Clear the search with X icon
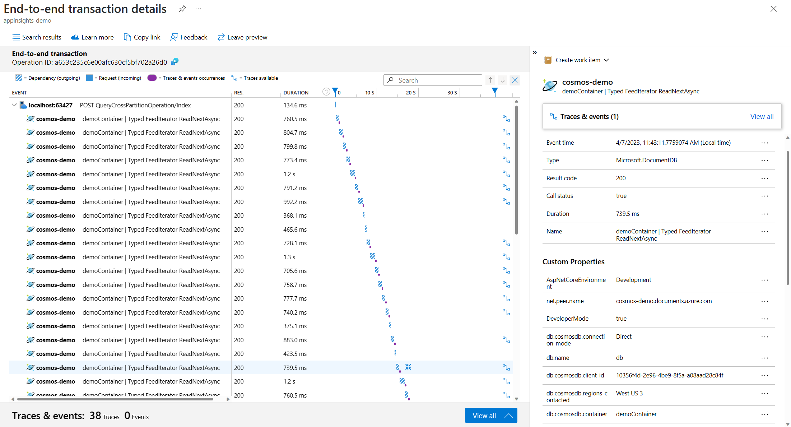 click(x=515, y=80)
